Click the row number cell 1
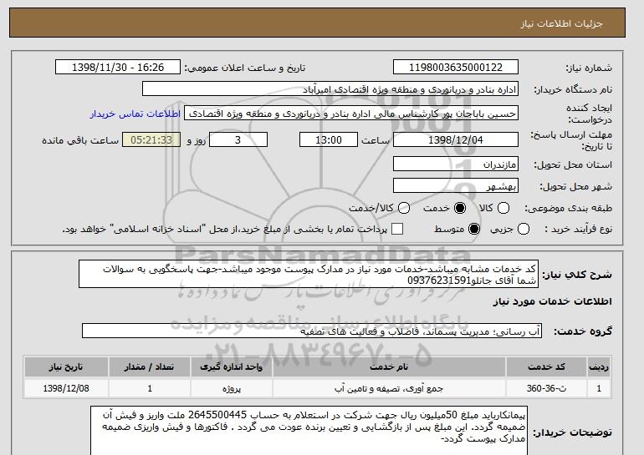Screen dimensions: 644x455 click(x=599, y=388)
